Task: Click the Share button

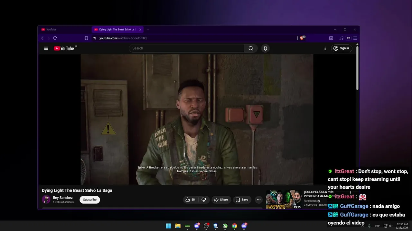Action: (x=221, y=200)
